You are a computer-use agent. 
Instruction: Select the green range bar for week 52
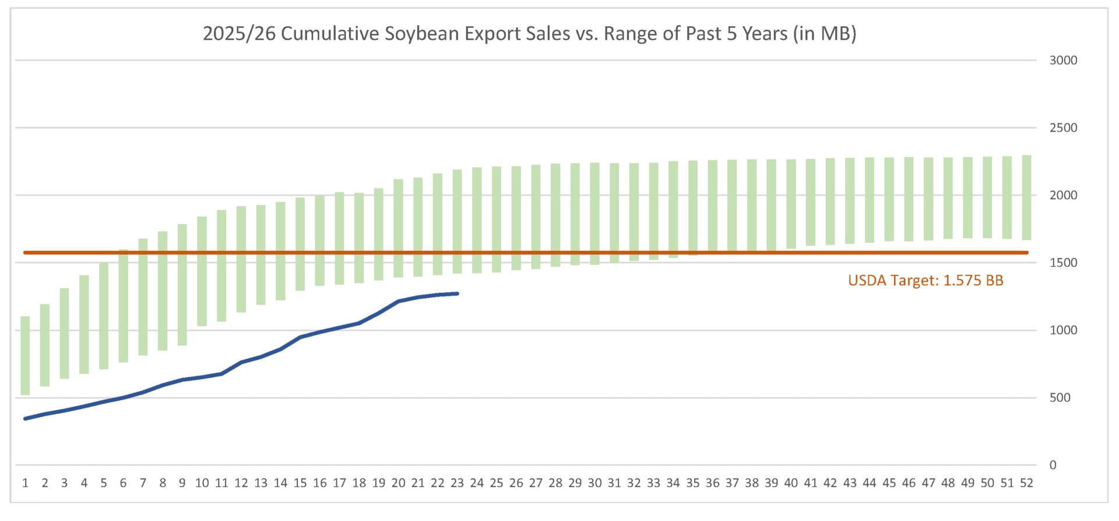1026,198
